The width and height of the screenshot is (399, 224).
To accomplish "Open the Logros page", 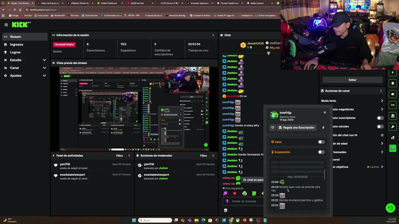I will click(25, 52).
